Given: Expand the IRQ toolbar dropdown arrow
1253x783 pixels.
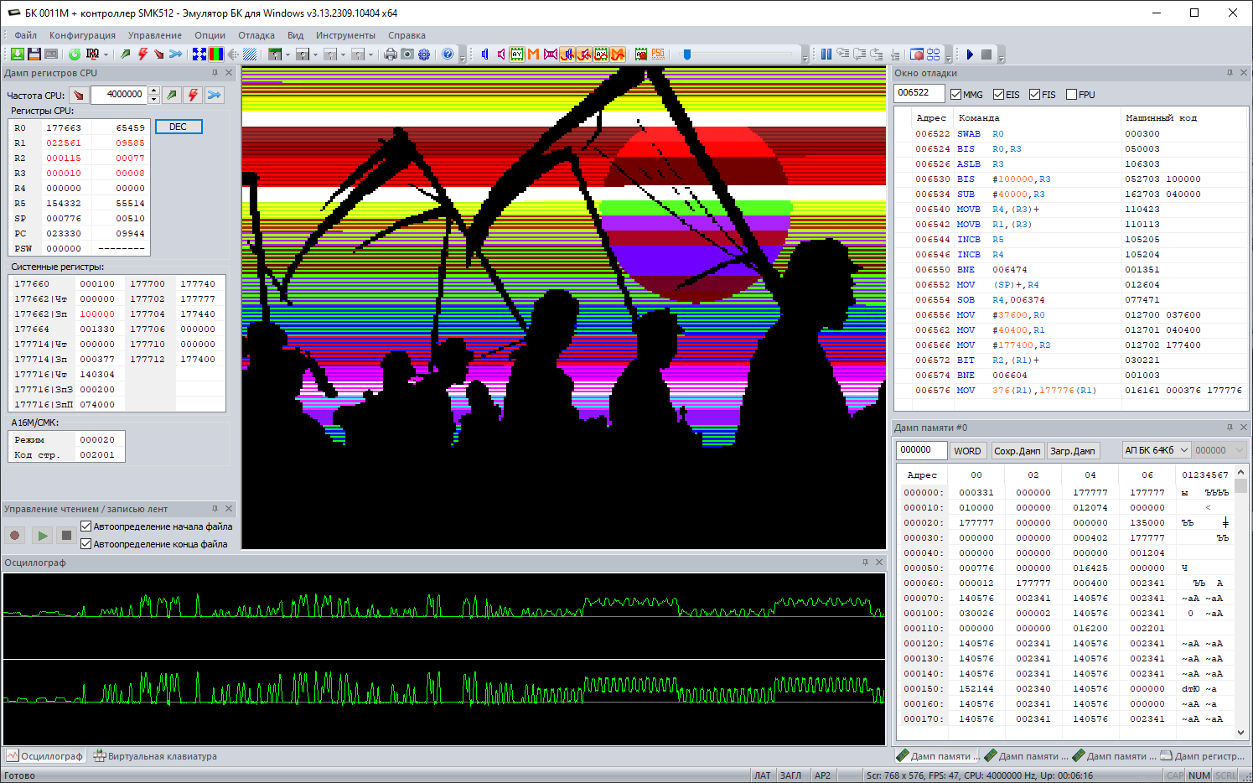Looking at the screenshot, I should [106, 55].
